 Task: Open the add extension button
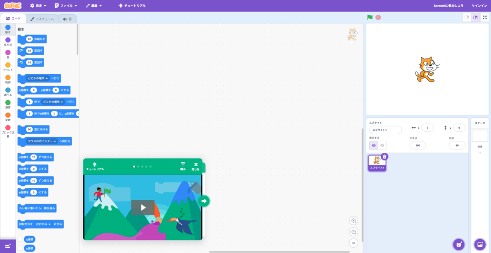8,246
